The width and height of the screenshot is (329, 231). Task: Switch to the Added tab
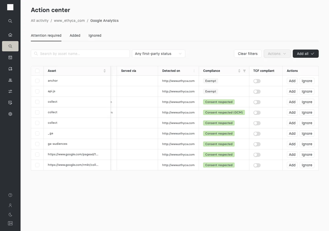(x=75, y=35)
